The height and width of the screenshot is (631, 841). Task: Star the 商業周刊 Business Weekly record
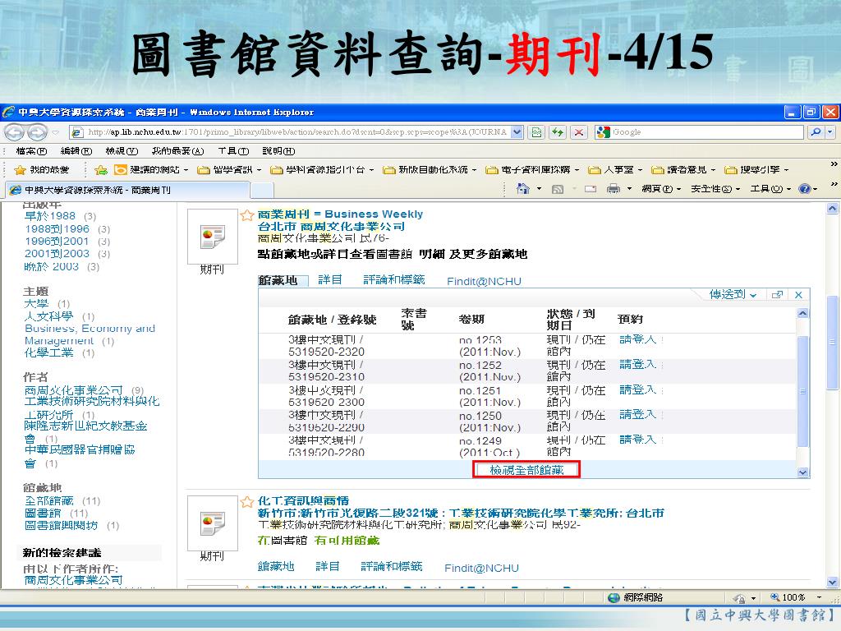pos(246,215)
